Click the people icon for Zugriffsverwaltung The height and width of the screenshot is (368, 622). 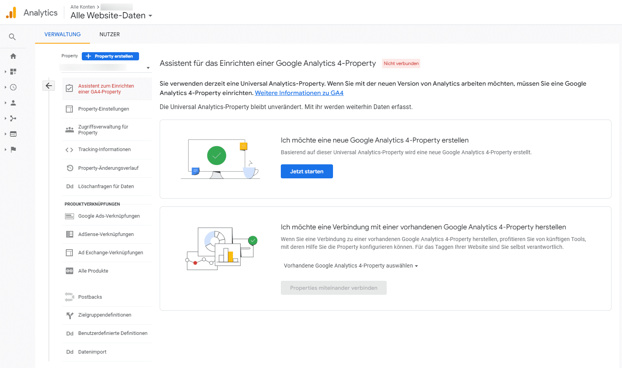pyautogui.click(x=69, y=130)
